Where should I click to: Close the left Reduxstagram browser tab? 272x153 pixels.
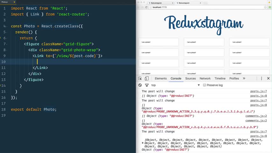click(x=173, y=3)
